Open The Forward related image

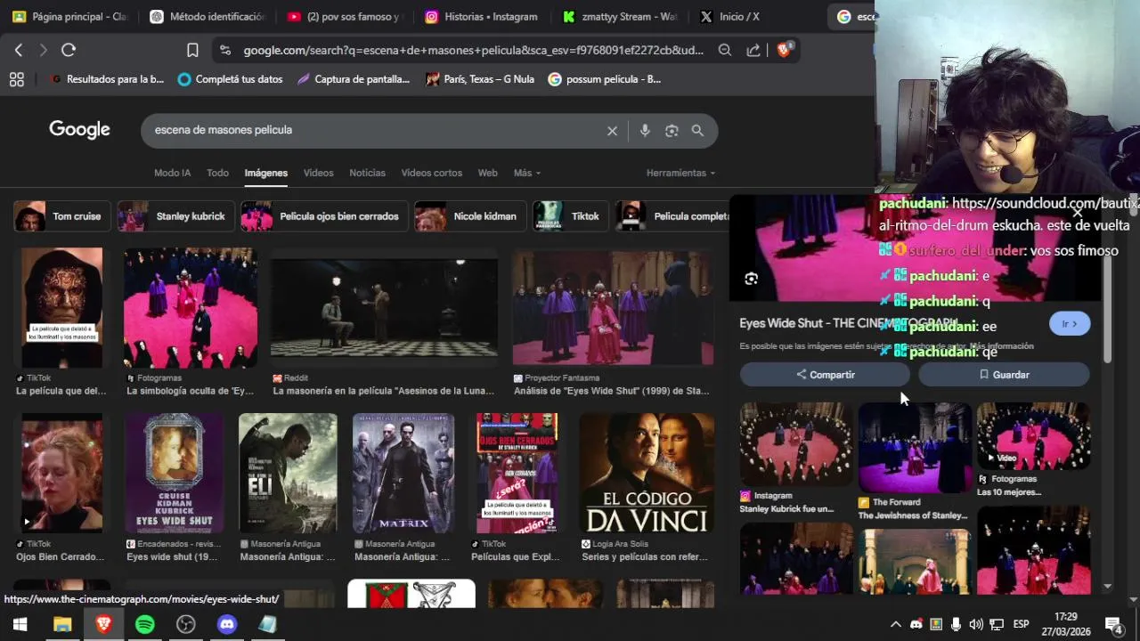tap(915, 447)
